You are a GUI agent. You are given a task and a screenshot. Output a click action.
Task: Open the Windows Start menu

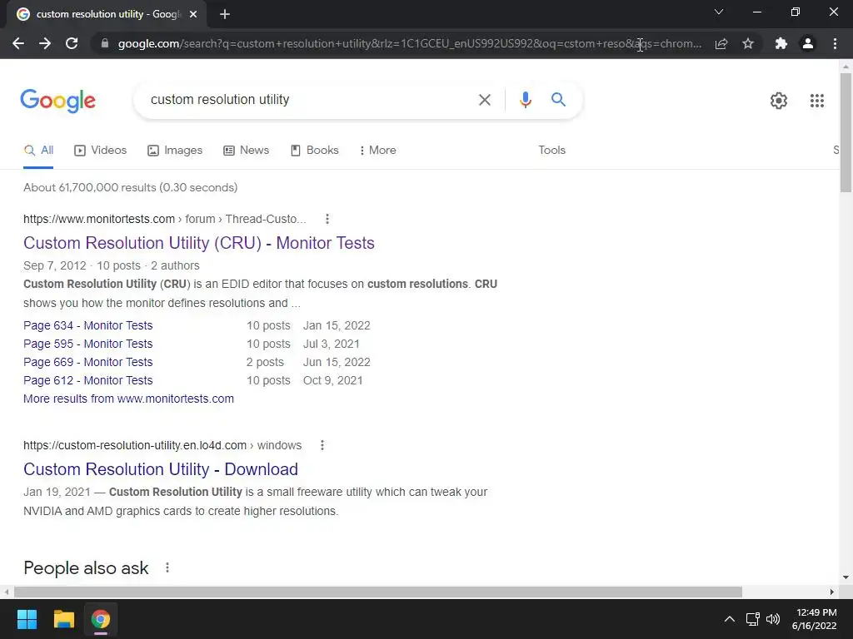(27, 619)
